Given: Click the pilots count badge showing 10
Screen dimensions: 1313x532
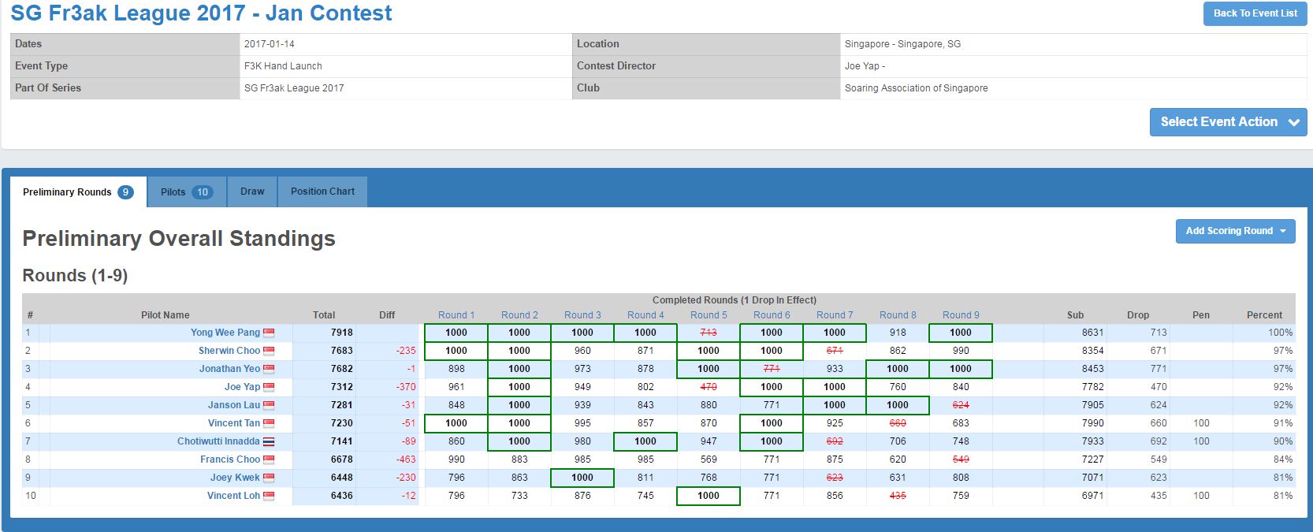Looking at the screenshot, I should [x=203, y=192].
